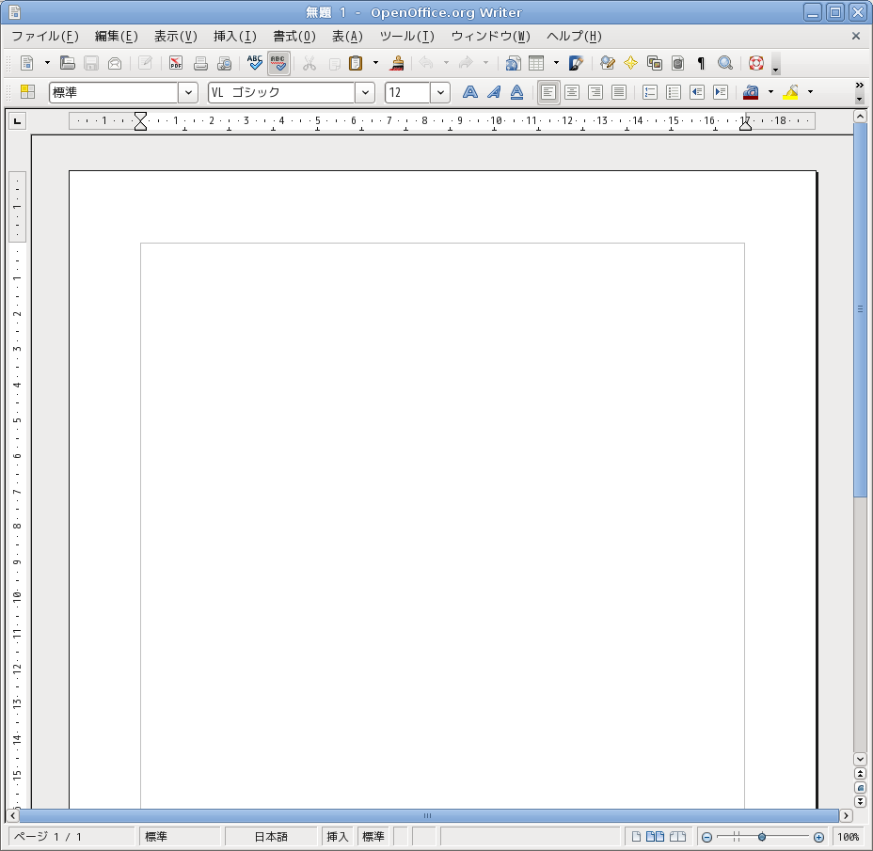Image resolution: width=873 pixels, height=851 pixels.
Task: Export document directly as PDF
Action: tap(176, 63)
